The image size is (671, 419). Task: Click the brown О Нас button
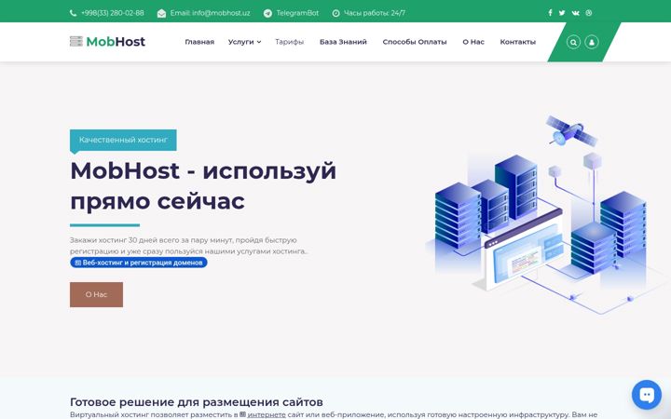(x=96, y=294)
